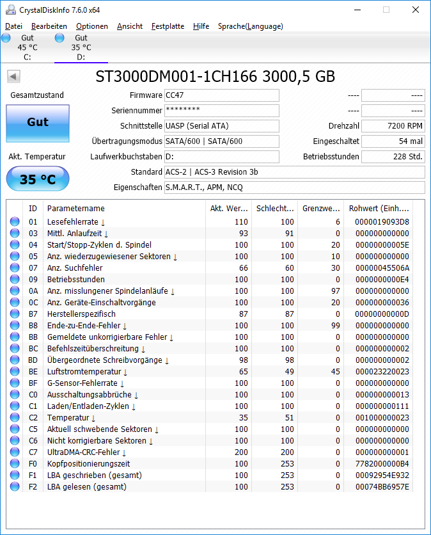Click the status orb for Anz. Suchfehler
Screen dimensions: 431x535
click(15, 267)
